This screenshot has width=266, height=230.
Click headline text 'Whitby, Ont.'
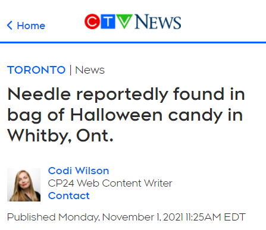pos(60,136)
